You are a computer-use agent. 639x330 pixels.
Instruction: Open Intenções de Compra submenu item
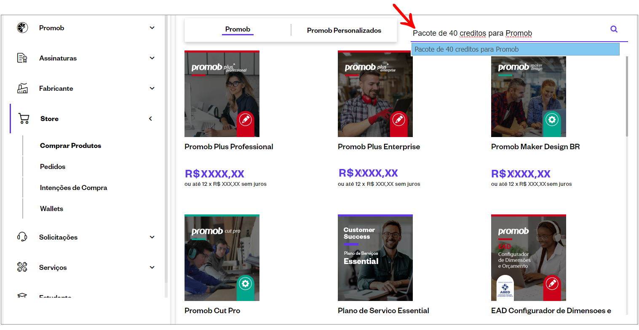(74, 187)
